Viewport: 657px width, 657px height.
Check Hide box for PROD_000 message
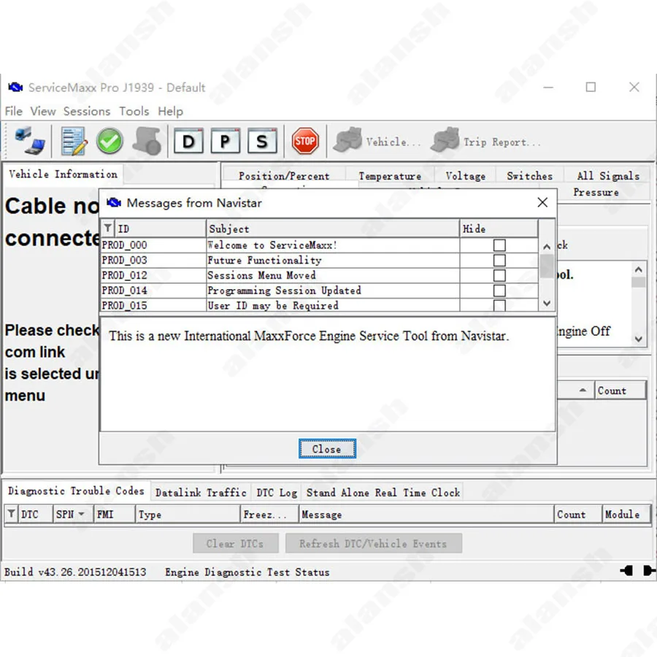tap(499, 245)
